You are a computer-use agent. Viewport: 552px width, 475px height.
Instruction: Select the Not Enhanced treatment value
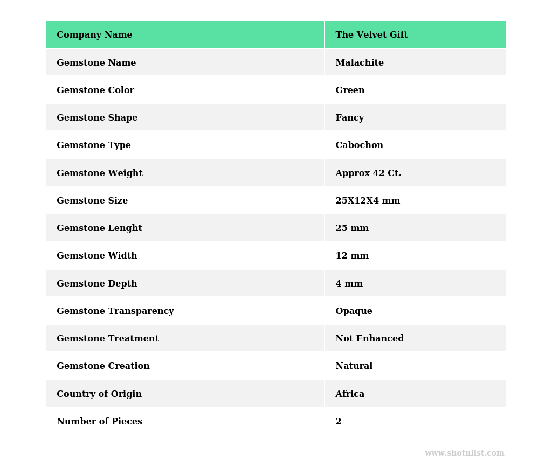click(x=369, y=339)
